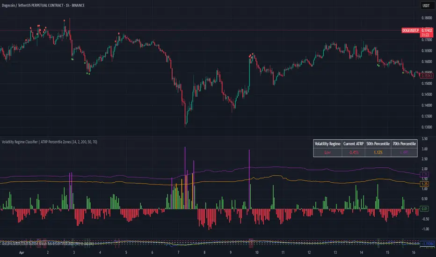Click the date 16 on the time axis
Image resolution: width=436 pixels, height=257 pixels.
coord(414,252)
